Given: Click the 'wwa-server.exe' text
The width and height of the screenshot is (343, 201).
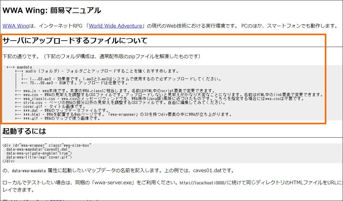Looking at the screenshot, I should pyautogui.click(x=114, y=183).
